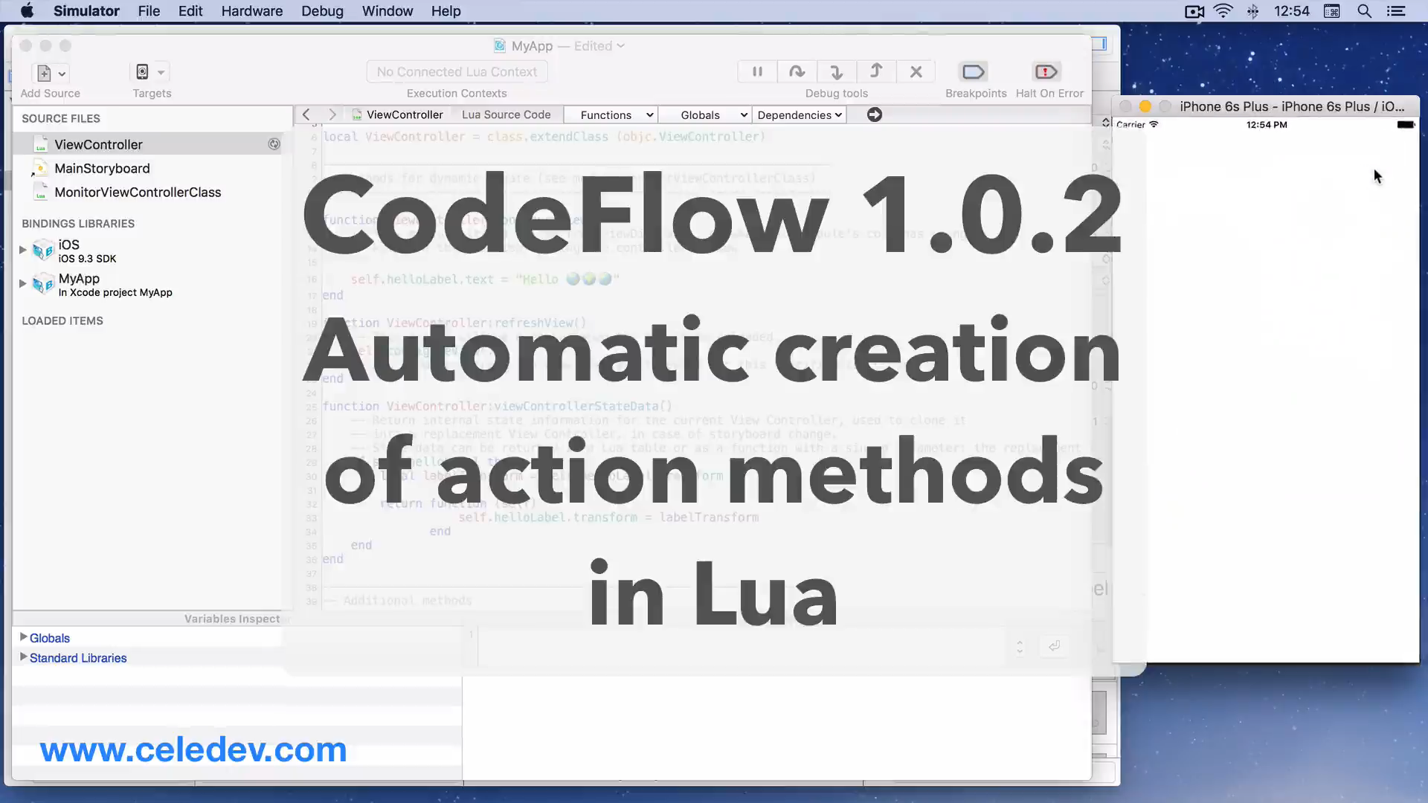The height and width of the screenshot is (803, 1428).
Task: Select ViewController in Source Files
Action: coord(147,144)
